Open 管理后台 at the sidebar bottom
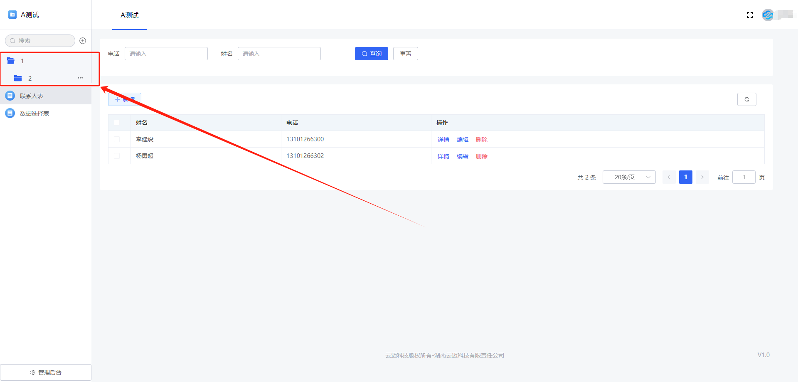 [x=46, y=372]
